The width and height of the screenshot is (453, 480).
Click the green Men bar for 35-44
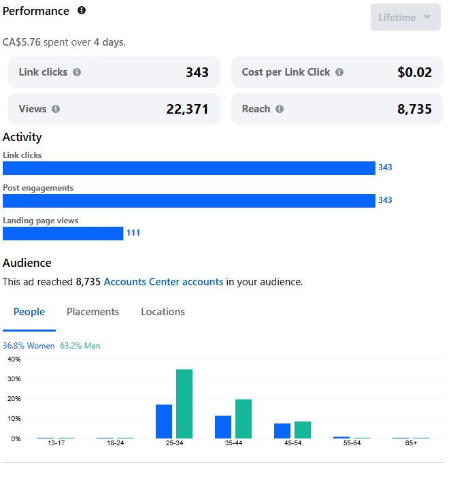pyautogui.click(x=244, y=419)
